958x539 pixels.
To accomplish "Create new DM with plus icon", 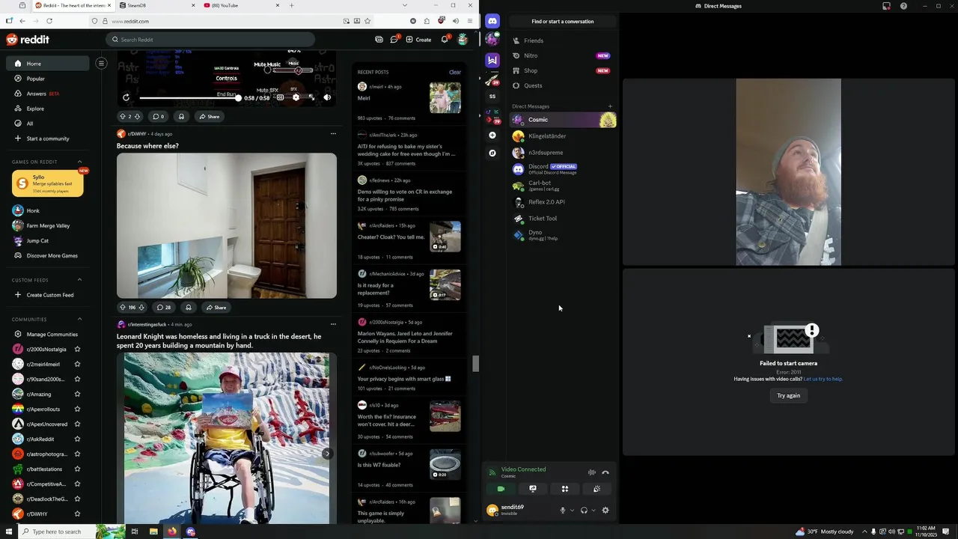I will 610,106.
